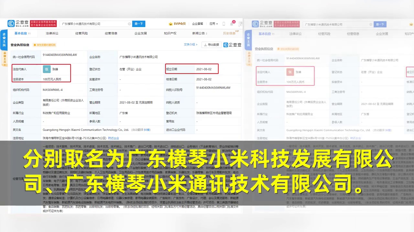This screenshot has height=232, width=414.
Task: Click the 导出数据 export button
Action: tap(212, 45)
